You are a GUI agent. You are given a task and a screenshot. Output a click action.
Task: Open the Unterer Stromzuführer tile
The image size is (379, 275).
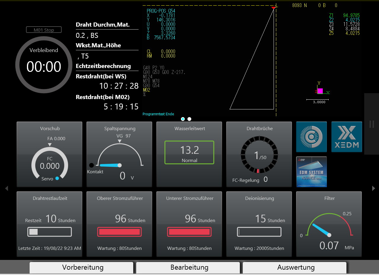189,224
